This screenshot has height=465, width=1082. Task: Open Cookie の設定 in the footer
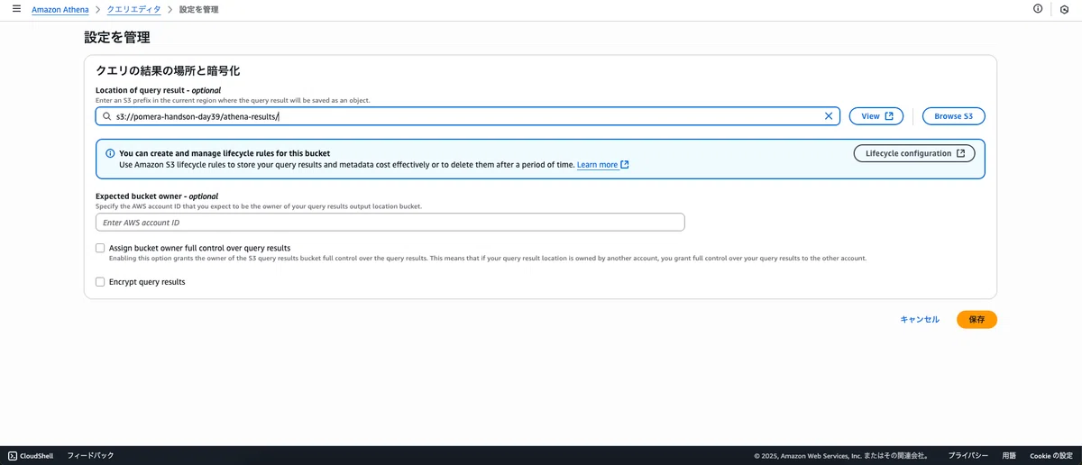point(1051,456)
